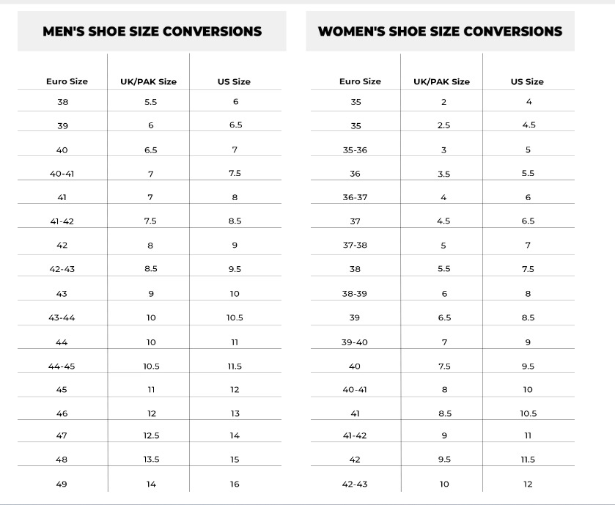The height and width of the screenshot is (505, 615).
Task: Choose men's Euro size 42-43 cell
Action: [x=62, y=269]
